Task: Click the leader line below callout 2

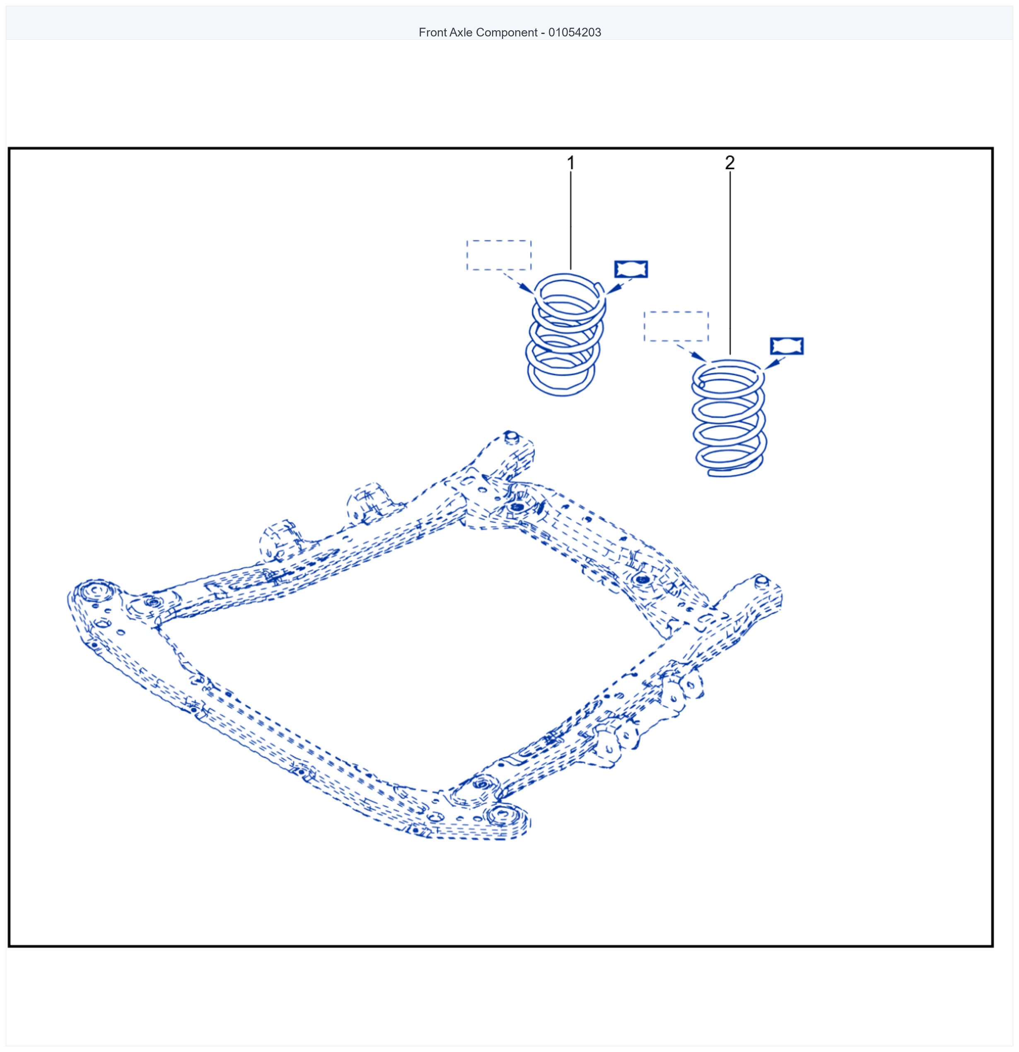Action: (x=729, y=263)
